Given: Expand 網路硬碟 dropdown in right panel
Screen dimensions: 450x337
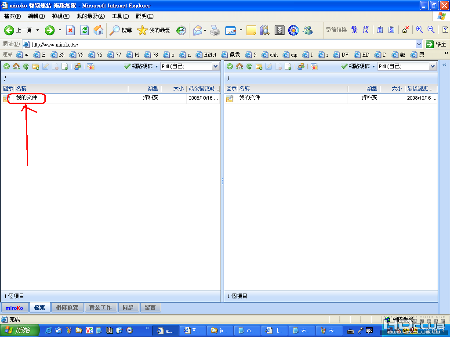Looking at the screenshot, I should coord(374,67).
